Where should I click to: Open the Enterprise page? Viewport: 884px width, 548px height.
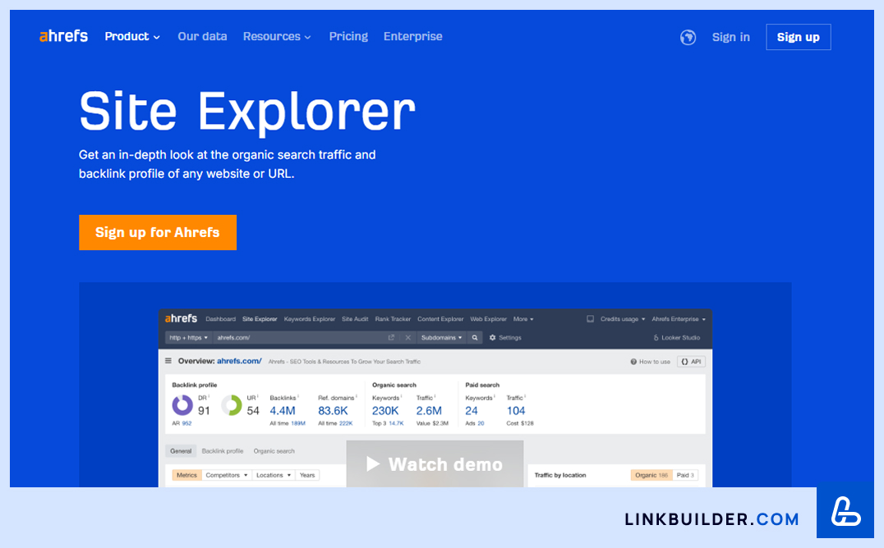pos(412,37)
